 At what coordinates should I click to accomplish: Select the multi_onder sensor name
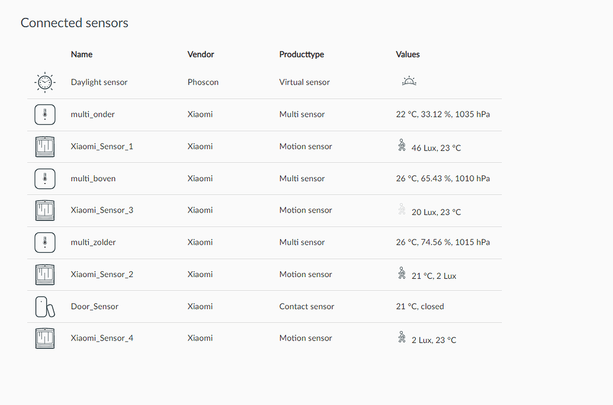(92, 114)
